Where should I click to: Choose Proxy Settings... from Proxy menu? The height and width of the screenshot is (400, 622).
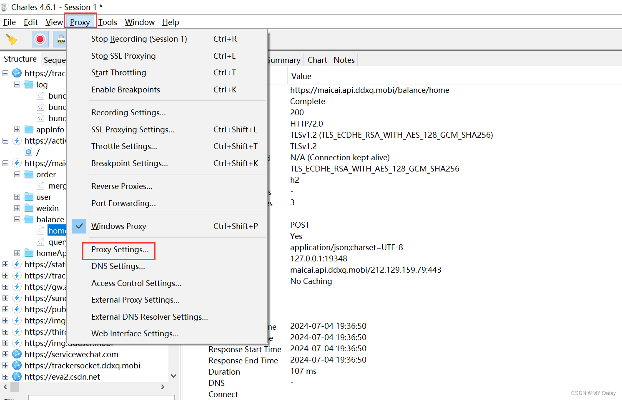click(120, 249)
